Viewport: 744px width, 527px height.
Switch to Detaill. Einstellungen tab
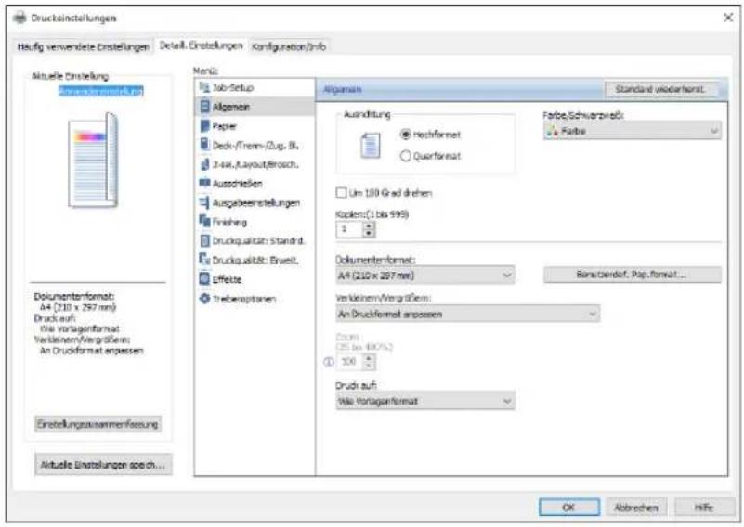tap(202, 45)
